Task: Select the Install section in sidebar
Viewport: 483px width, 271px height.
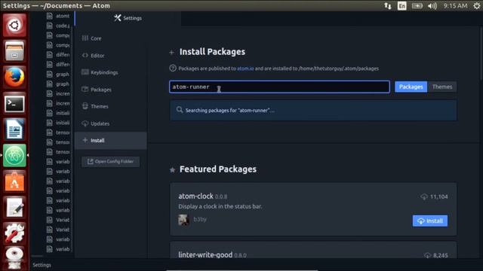Action: click(111, 141)
